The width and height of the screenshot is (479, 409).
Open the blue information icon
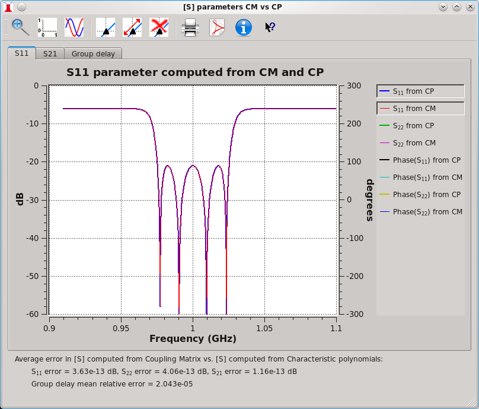point(244,27)
